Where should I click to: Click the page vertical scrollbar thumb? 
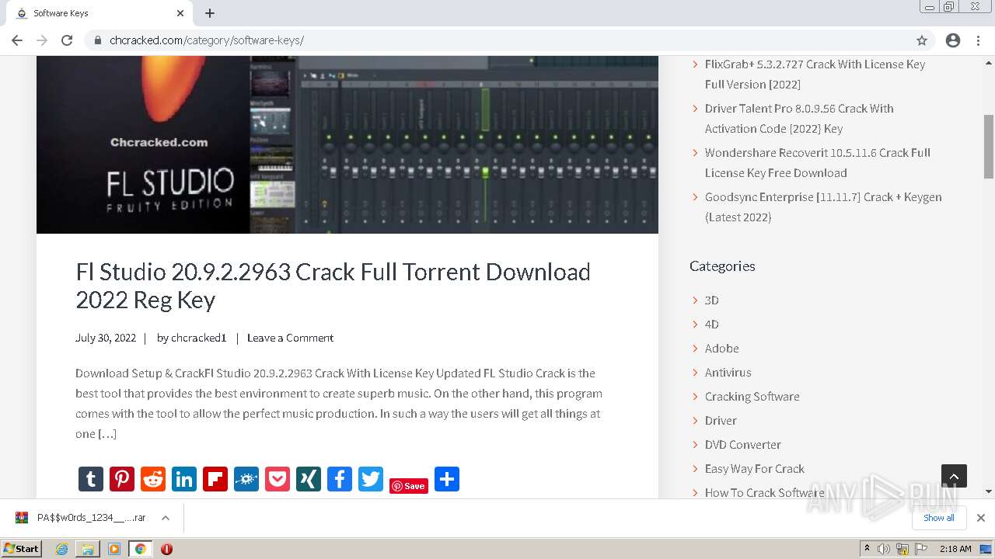point(989,147)
